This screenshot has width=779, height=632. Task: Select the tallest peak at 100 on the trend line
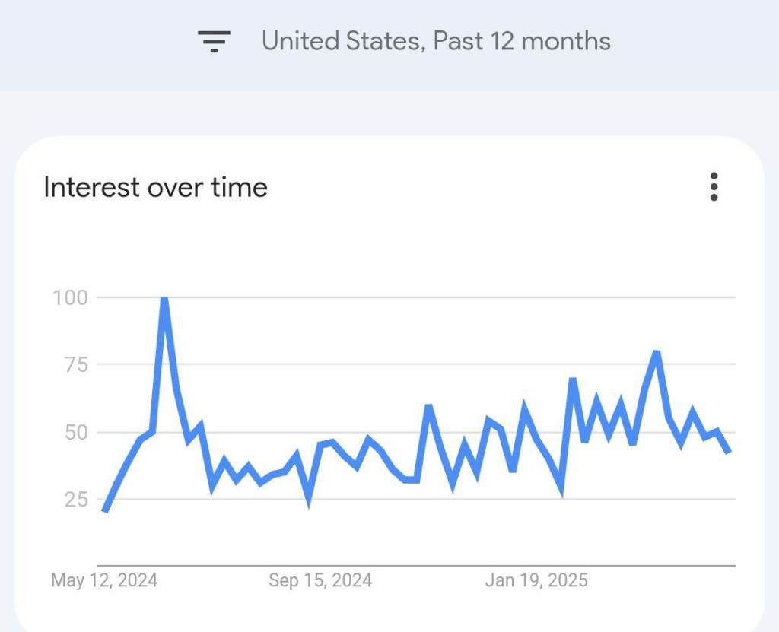tap(164, 299)
